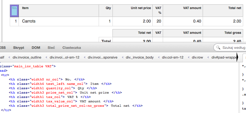Switch to the Skrypt tab in Firebug
Viewport: 246px width, 113px height.
(x=19, y=48)
